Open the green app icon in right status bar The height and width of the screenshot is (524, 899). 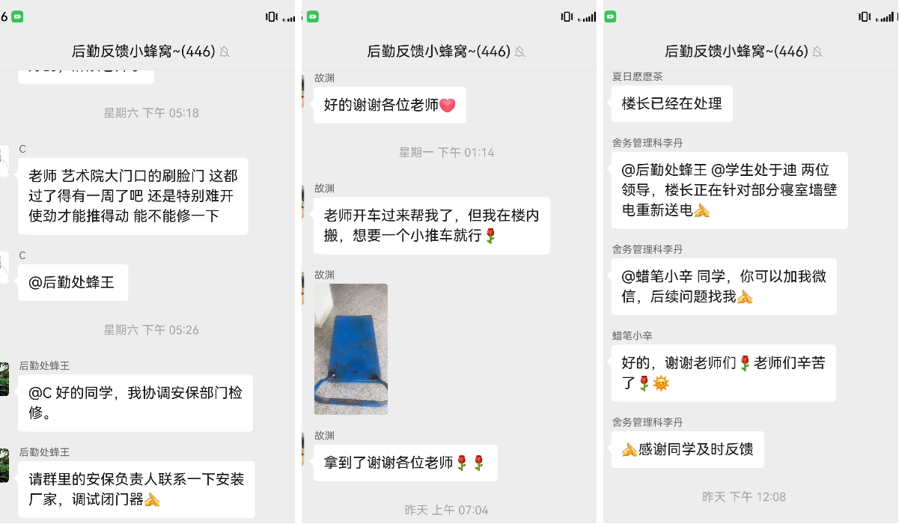point(611,16)
